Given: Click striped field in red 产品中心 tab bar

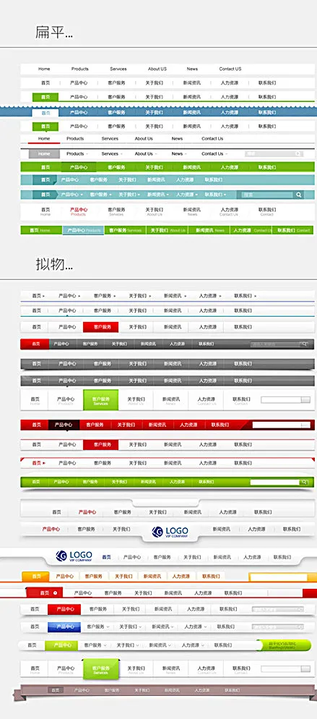Looking at the screenshot, I should tap(278, 609).
